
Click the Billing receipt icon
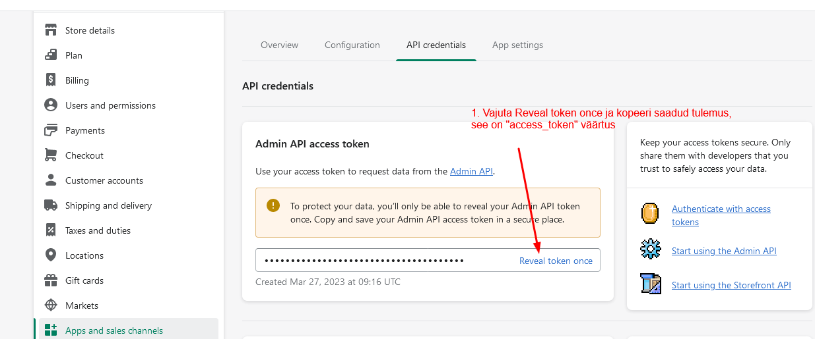pyautogui.click(x=51, y=80)
